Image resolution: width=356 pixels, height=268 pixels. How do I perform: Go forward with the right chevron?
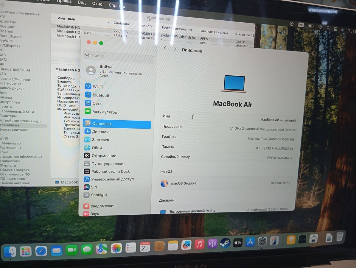tap(175, 49)
